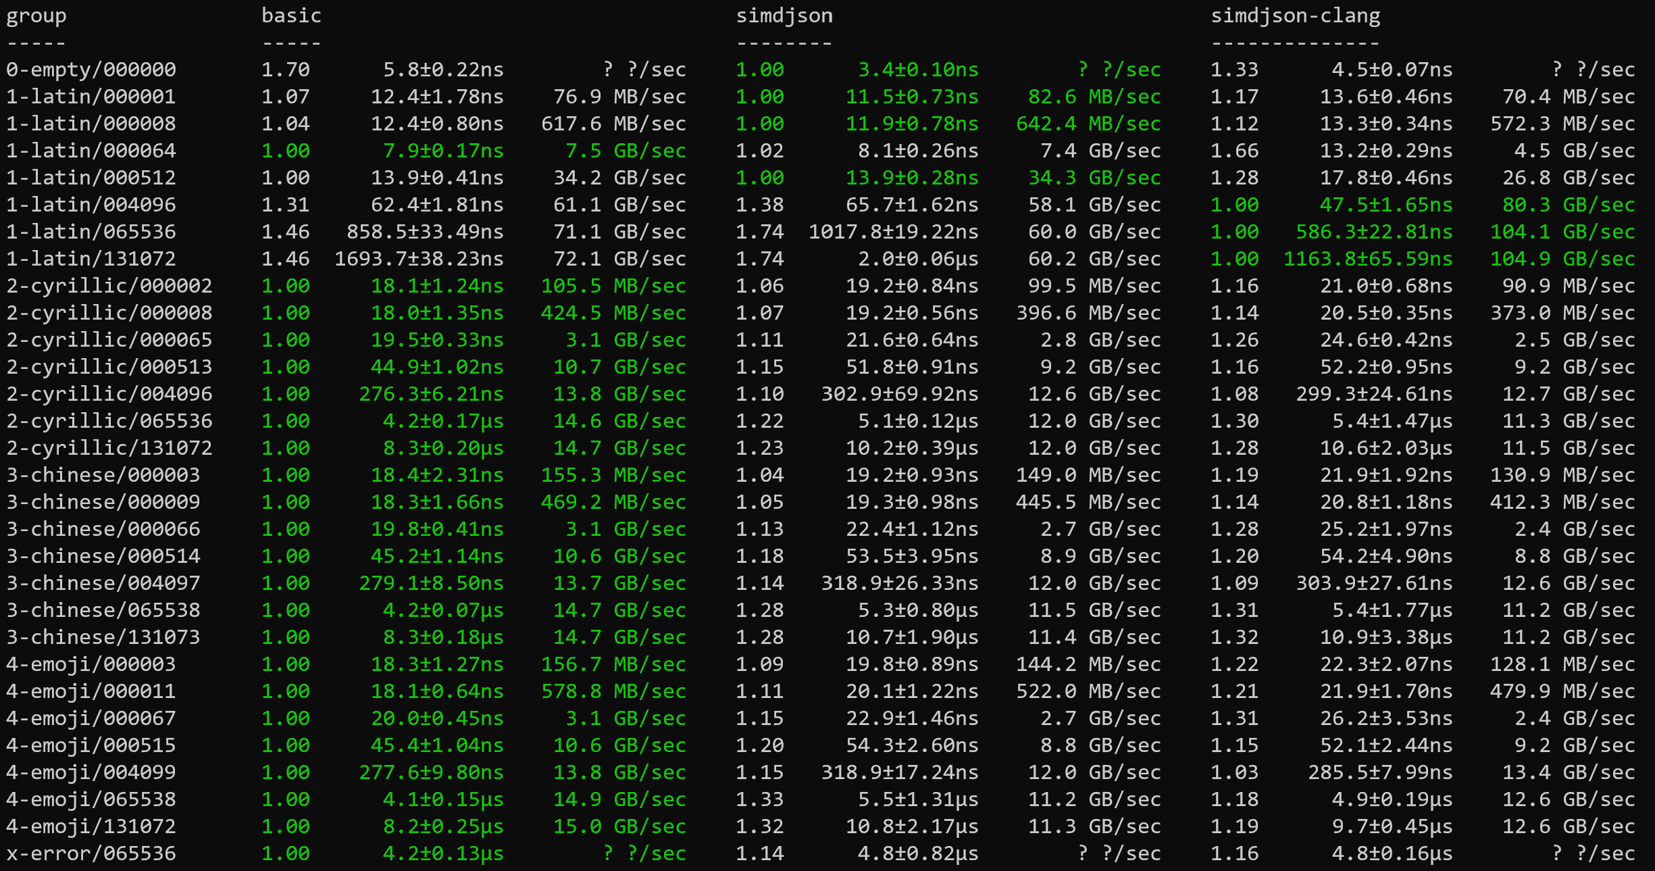This screenshot has height=871, width=1655.
Task: Click the 'group' column header text
Action: coord(36,16)
